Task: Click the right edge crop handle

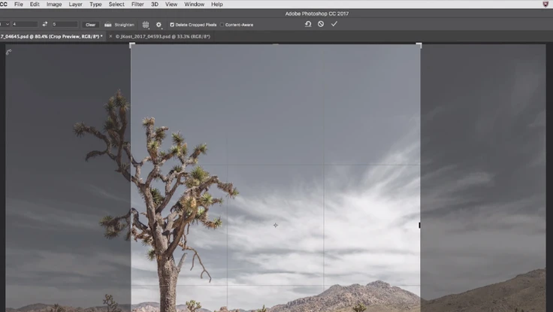Action: coord(419,225)
